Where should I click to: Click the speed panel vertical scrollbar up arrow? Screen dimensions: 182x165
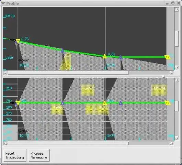177,10
